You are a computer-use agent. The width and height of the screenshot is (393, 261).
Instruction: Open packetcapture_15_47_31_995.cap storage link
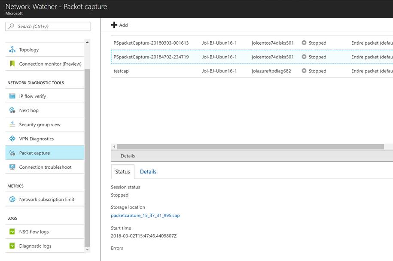(x=145, y=215)
